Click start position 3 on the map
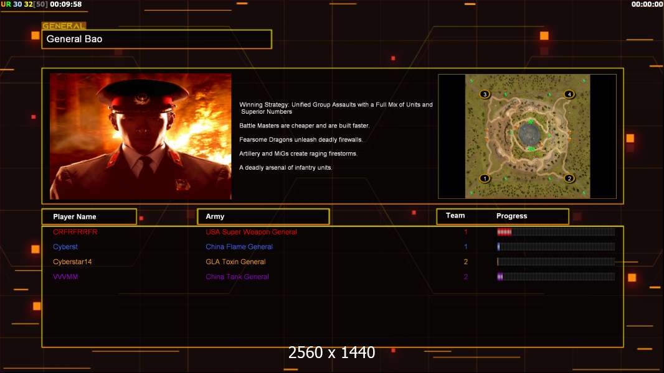The height and width of the screenshot is (373, 664). tap(485, 94)
